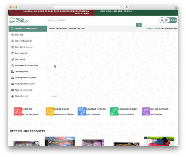Click the Baby Feeding Chair icon

pos(13,41)
